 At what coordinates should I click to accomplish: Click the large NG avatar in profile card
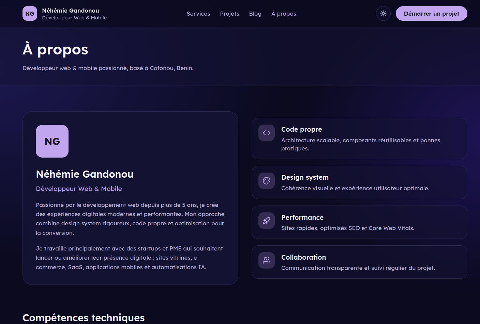pyautogui.click(x=52, y=141)
